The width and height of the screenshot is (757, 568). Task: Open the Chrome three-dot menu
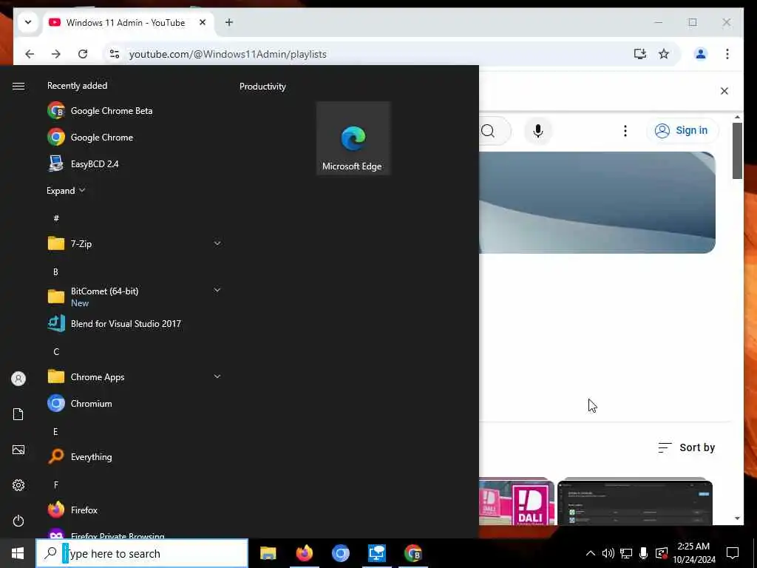click(727, 54)
